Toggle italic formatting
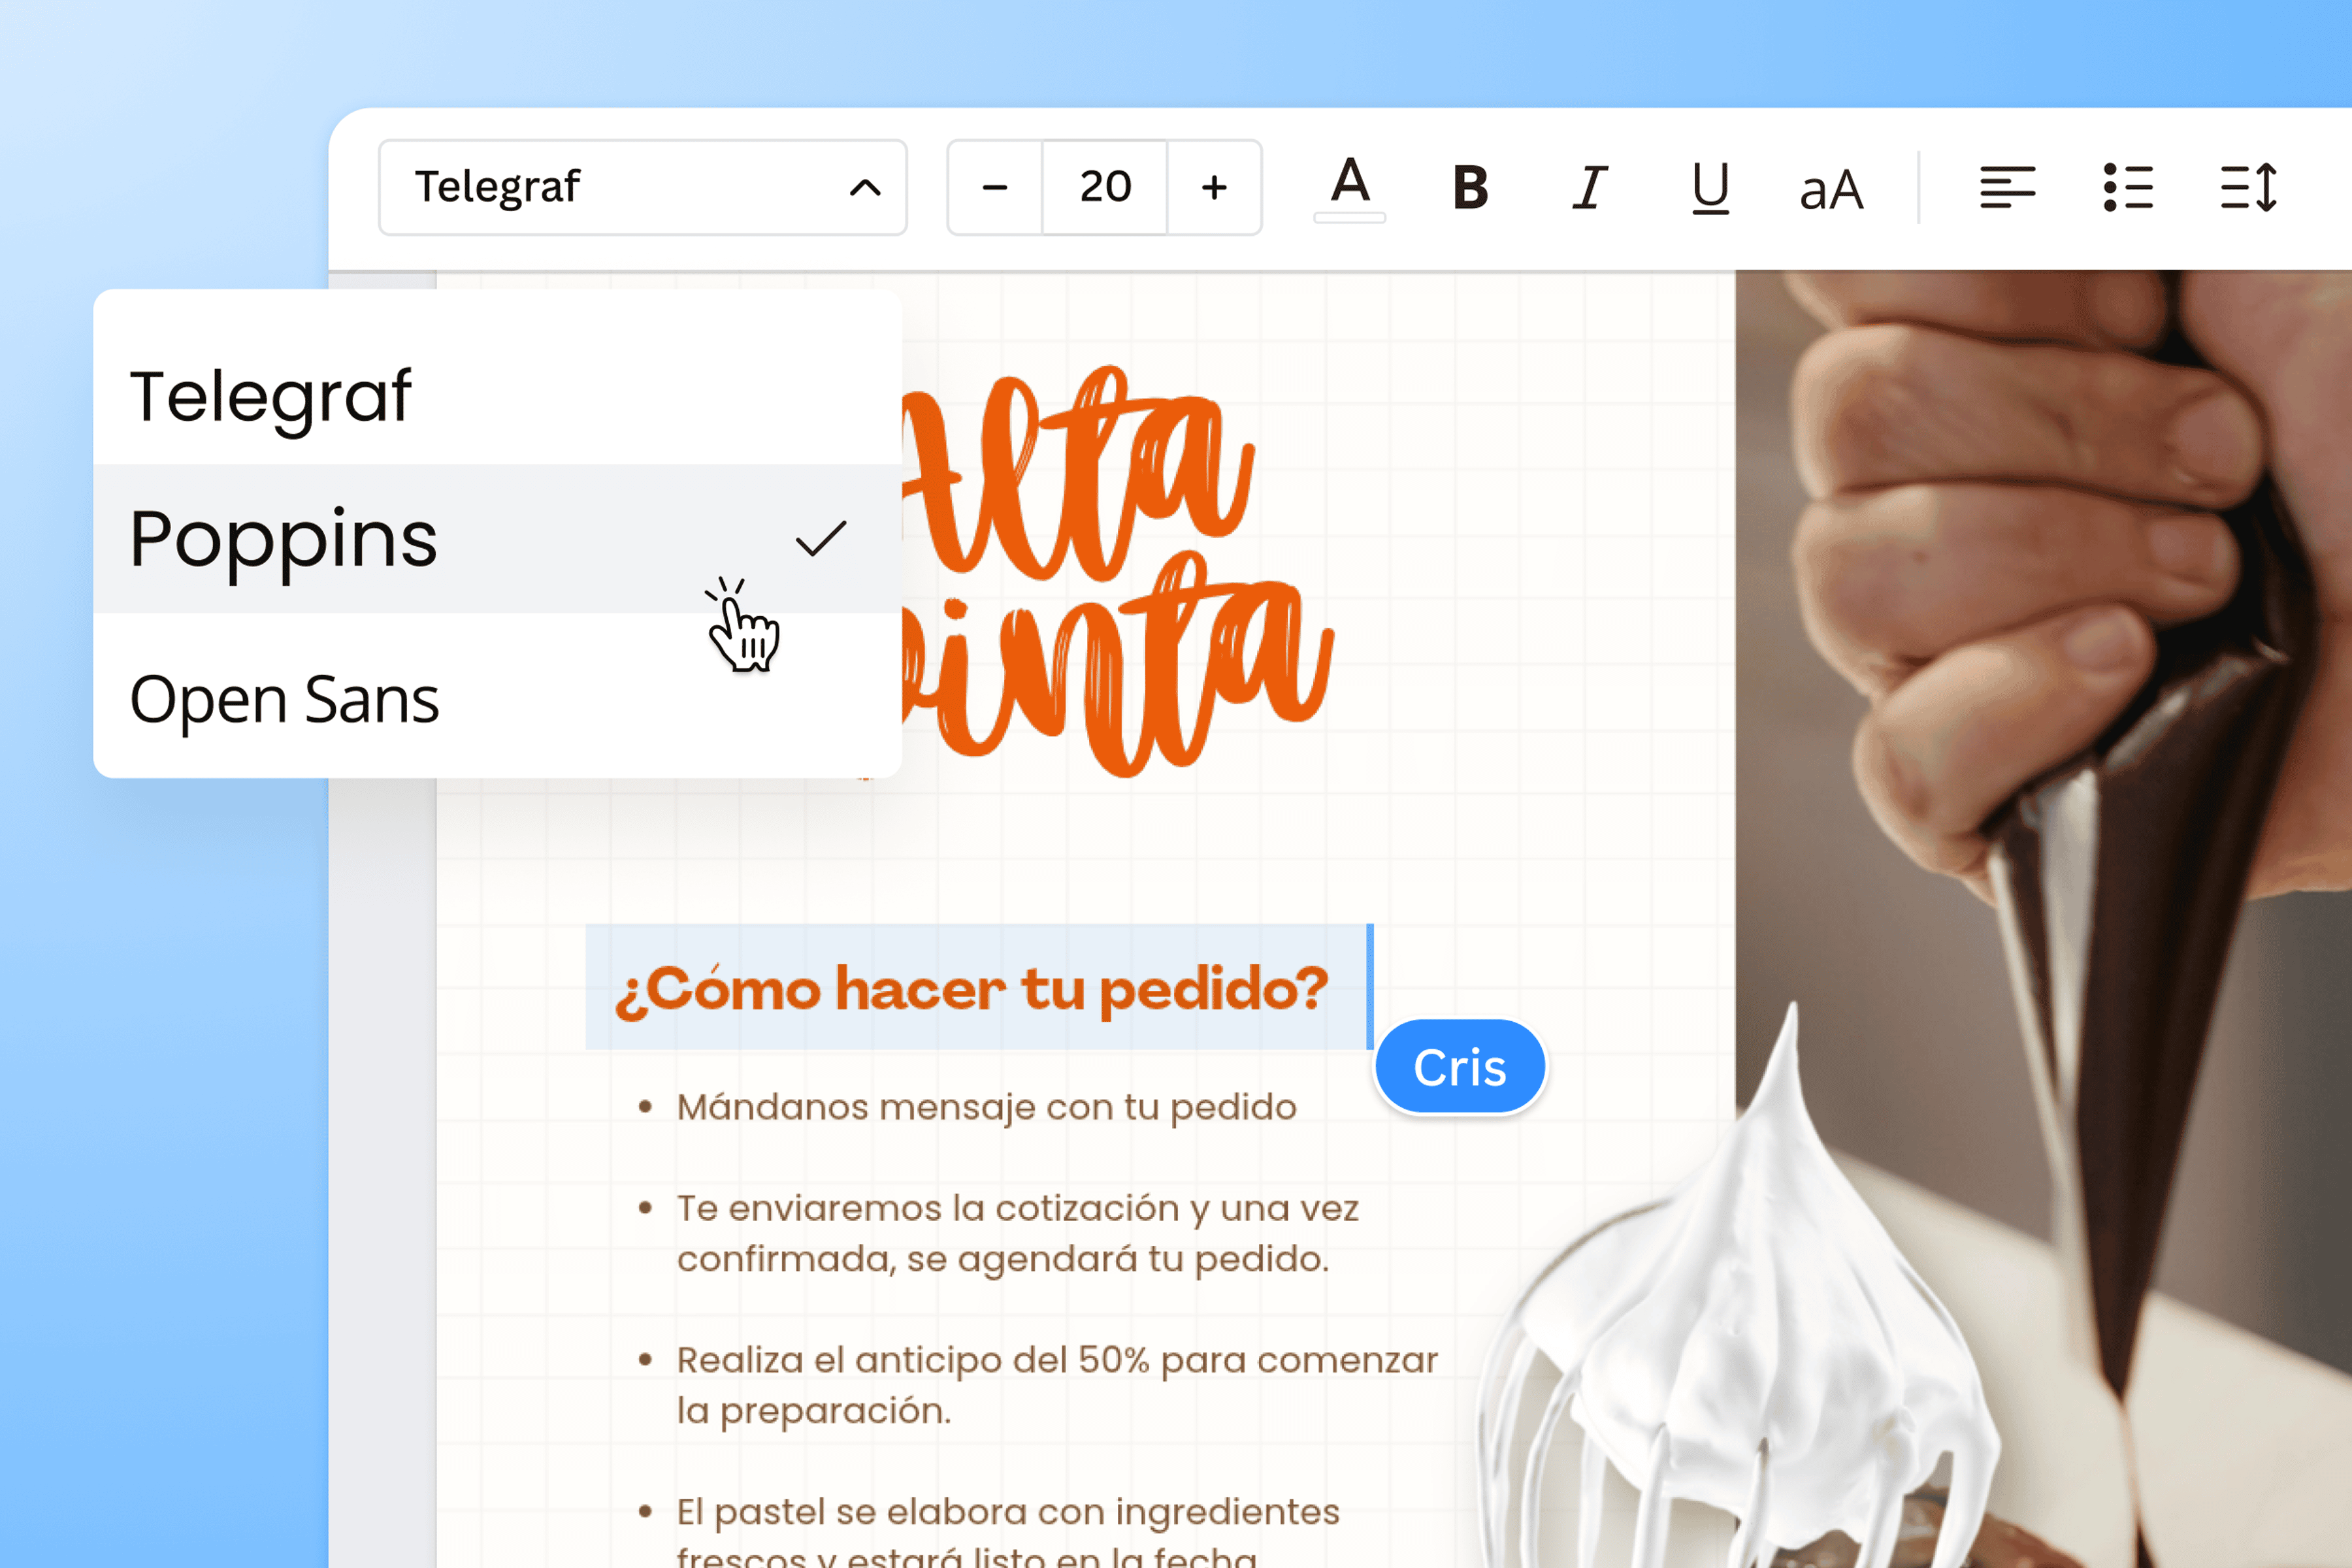This screenshot has width=2352, height=1568. click(1590, 187)
